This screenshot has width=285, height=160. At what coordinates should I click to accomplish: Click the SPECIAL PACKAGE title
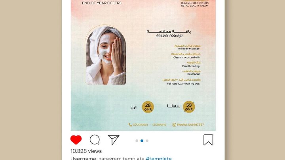(169, 36)
